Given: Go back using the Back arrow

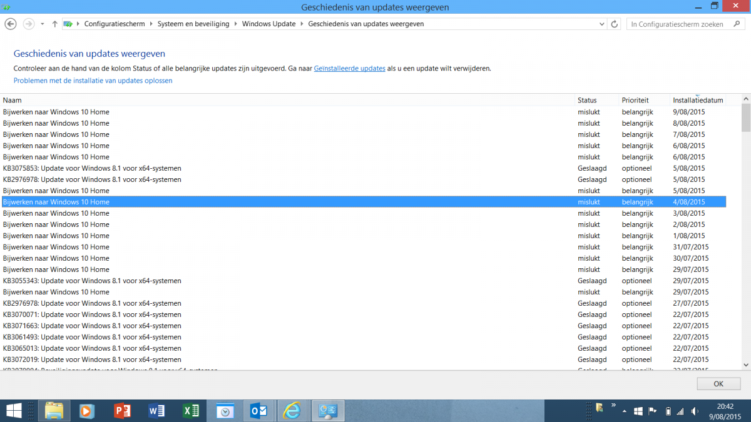Looking at the screenshot, I should point(10,24).
